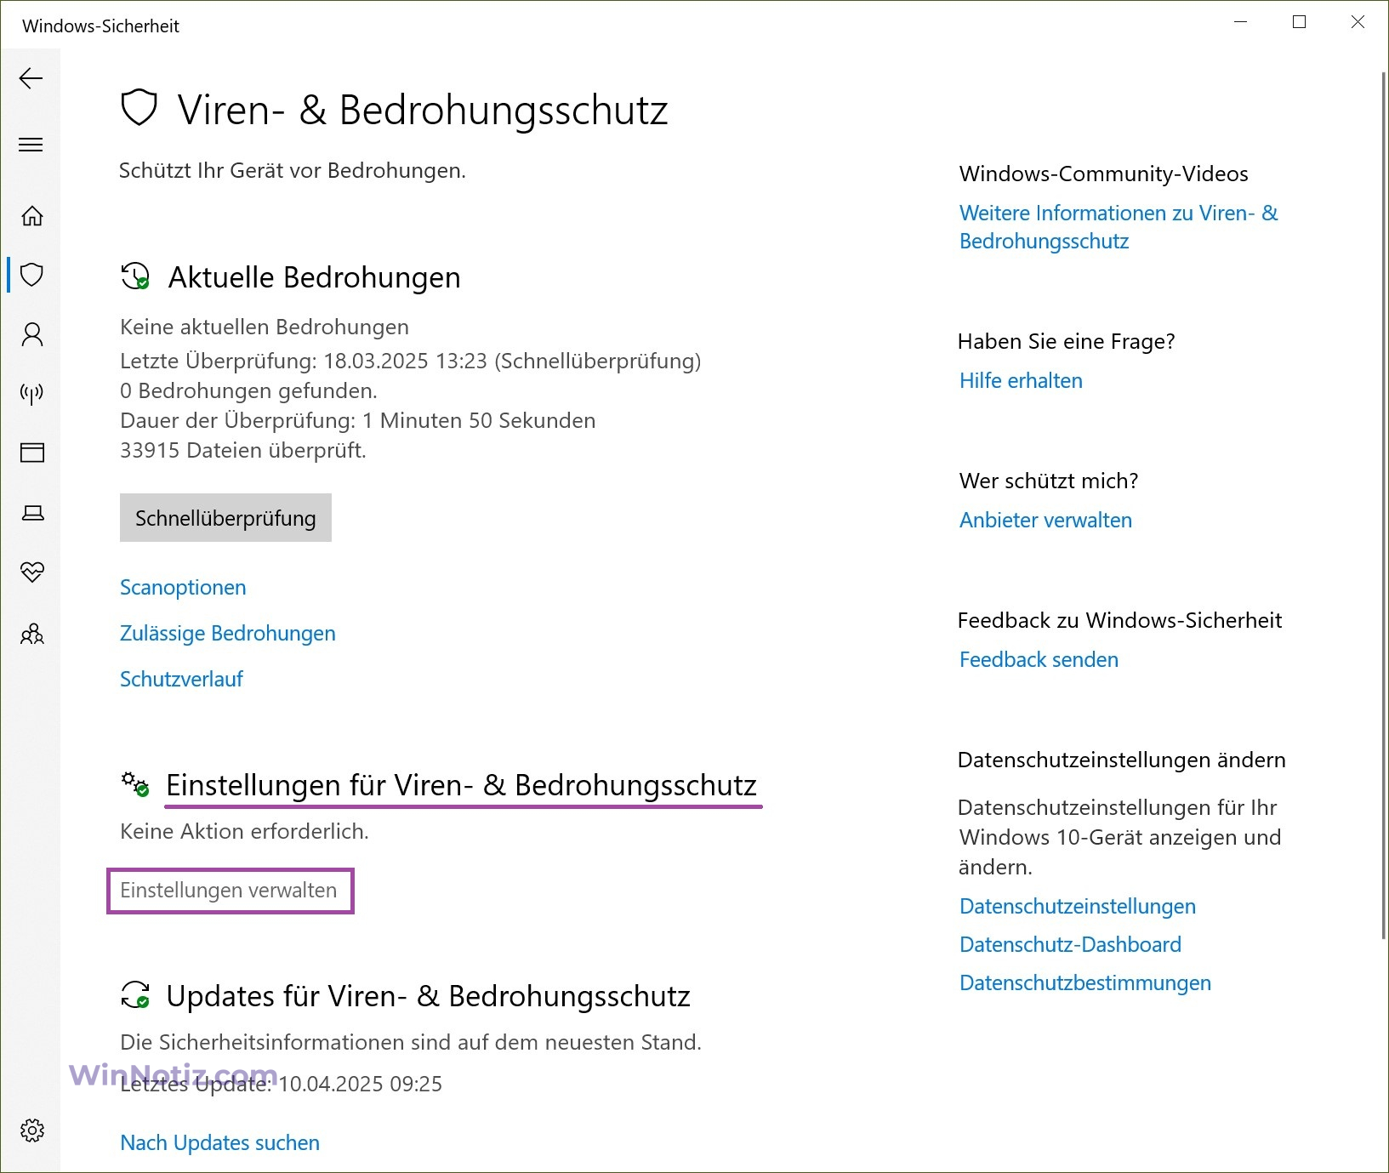
Task: Click Updates für Viren- & Bedrohungsschutz heading
Action: coord(428,996)
